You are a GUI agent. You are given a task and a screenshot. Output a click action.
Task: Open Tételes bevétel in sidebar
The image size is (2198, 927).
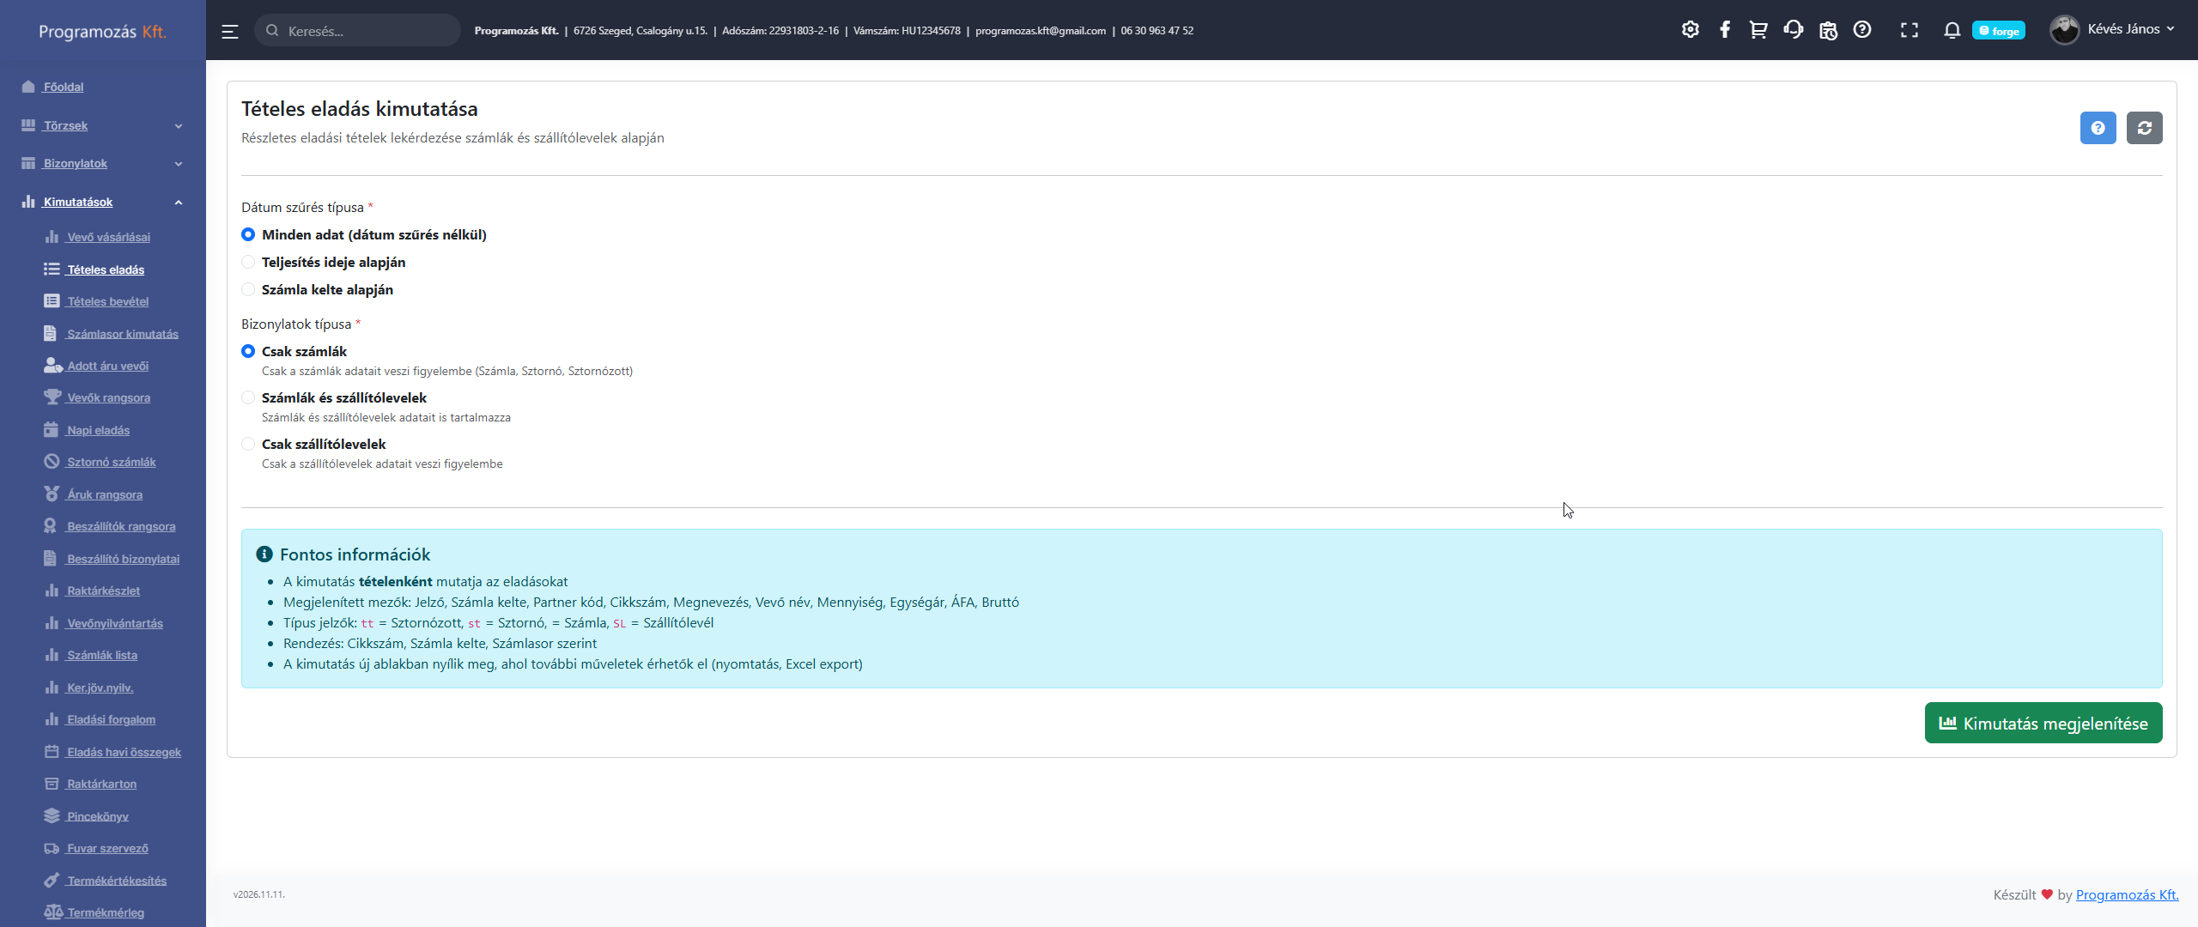[107, 301]
